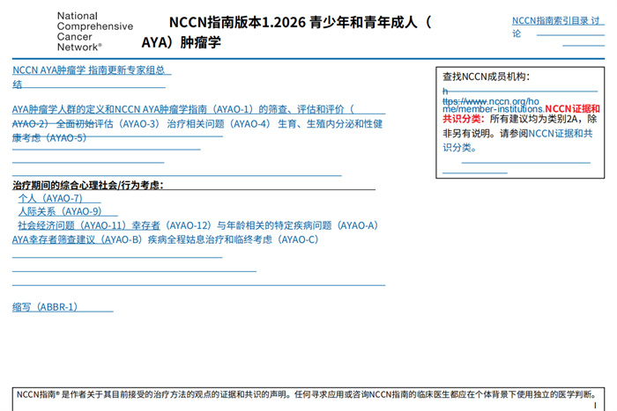Click the NCCN指南 disclaimer footer text

(x=307, y=394)
